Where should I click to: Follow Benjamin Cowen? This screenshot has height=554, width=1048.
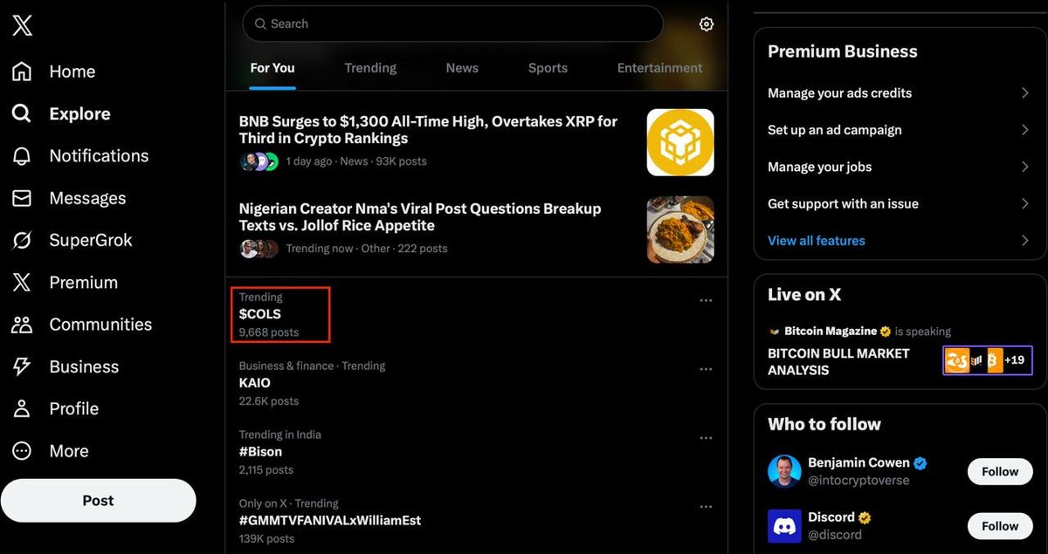[x=999, y=472]
